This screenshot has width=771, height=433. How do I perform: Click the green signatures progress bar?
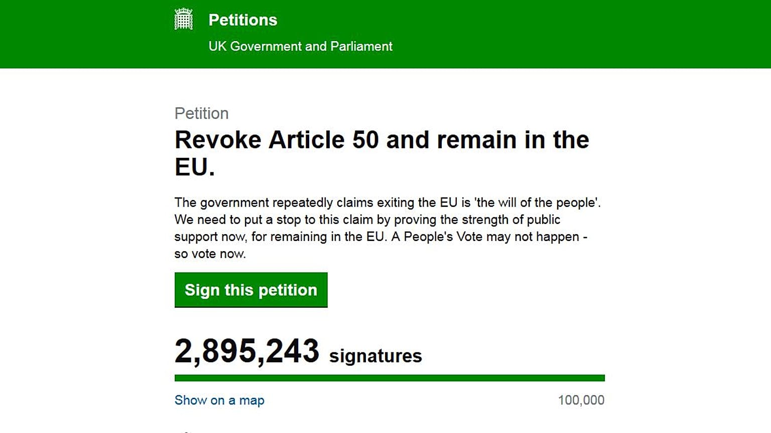coord(390,378)
